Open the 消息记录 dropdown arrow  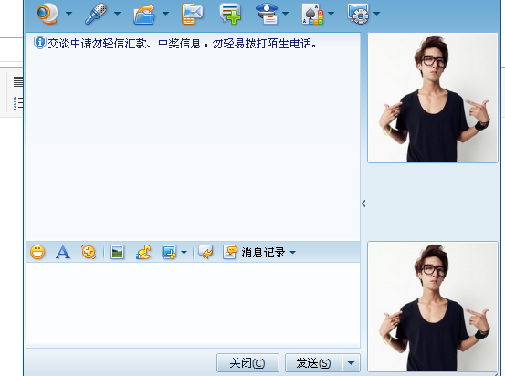click(292, 253)
